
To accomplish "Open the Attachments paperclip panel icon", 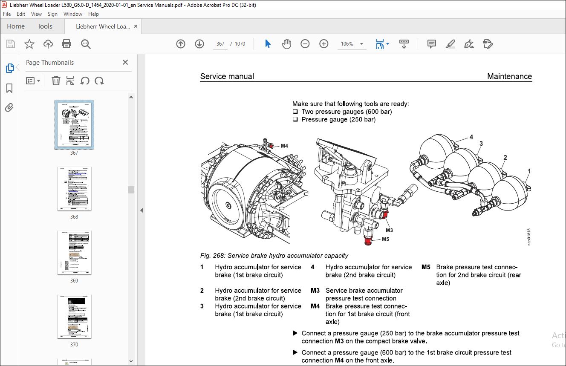I will pos(9,107).
